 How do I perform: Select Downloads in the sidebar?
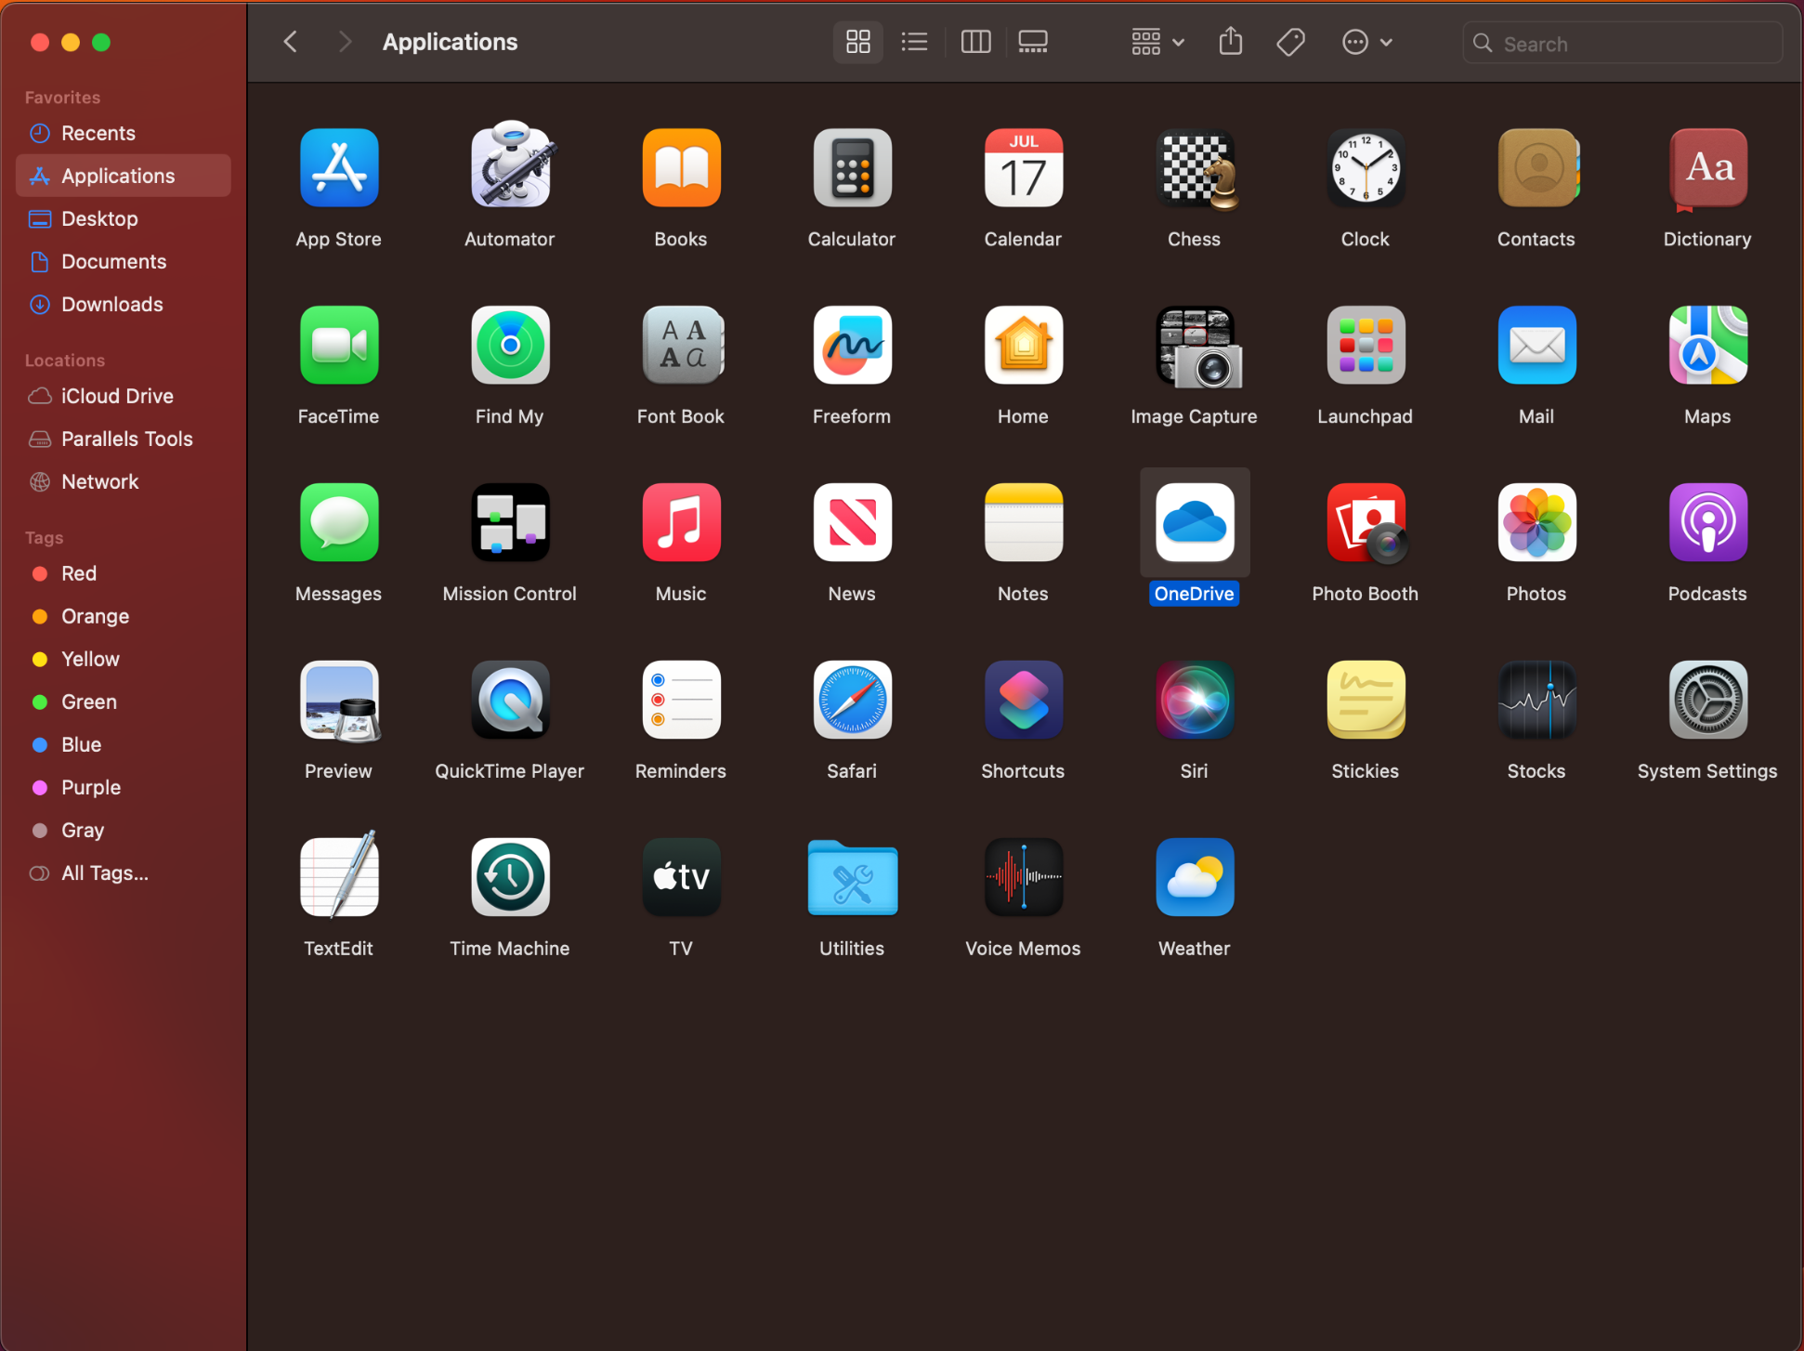click(111, 304)
